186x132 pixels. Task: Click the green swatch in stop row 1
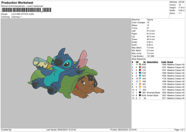[x=140, y=64]
